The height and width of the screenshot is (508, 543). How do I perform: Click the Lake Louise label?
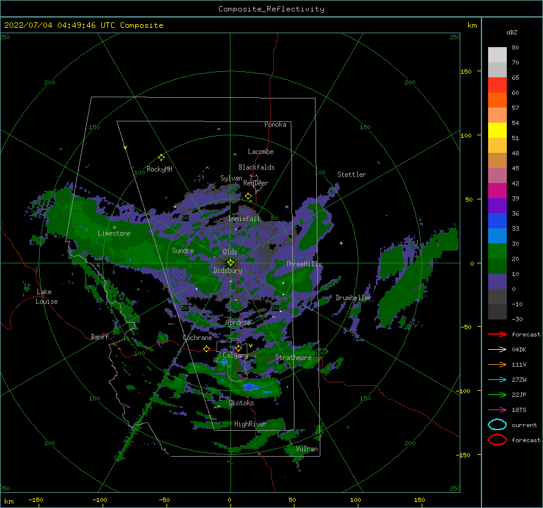[x=46, y=297]
